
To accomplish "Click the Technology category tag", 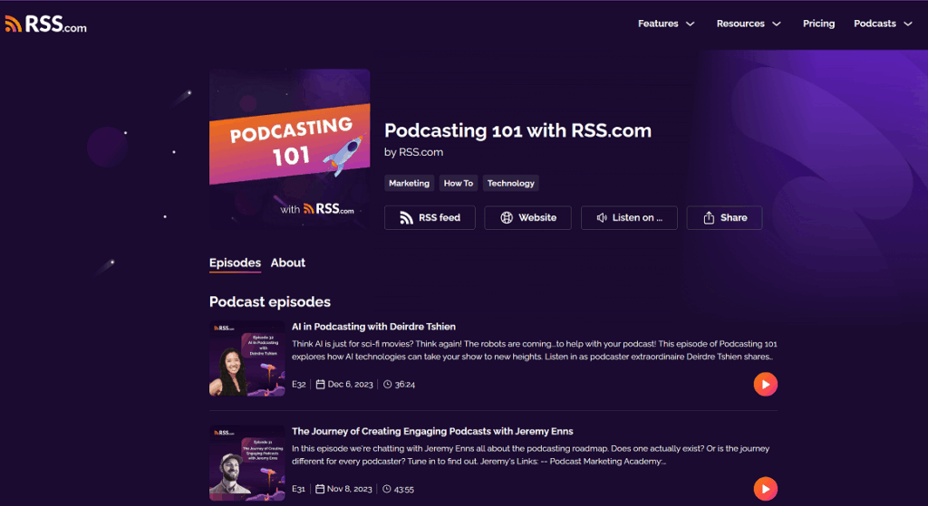I will (x=510, y=183).
